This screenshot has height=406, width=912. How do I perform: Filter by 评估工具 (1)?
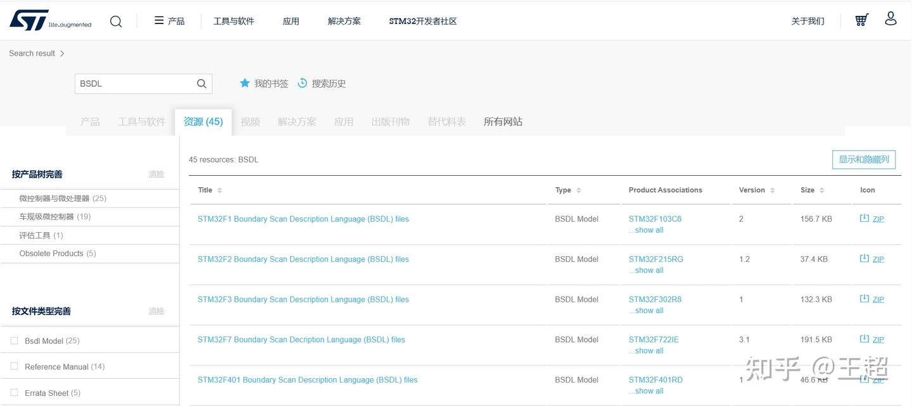[41, 235]
